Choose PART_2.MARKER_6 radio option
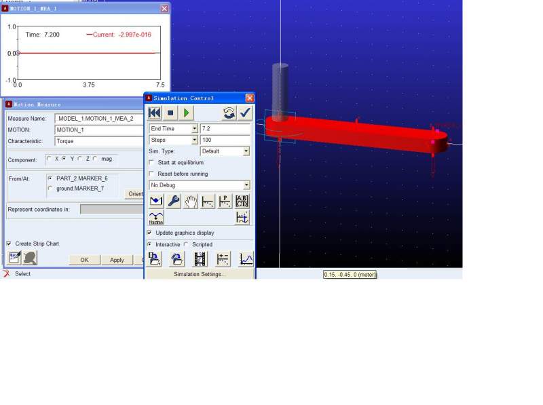 50,178
